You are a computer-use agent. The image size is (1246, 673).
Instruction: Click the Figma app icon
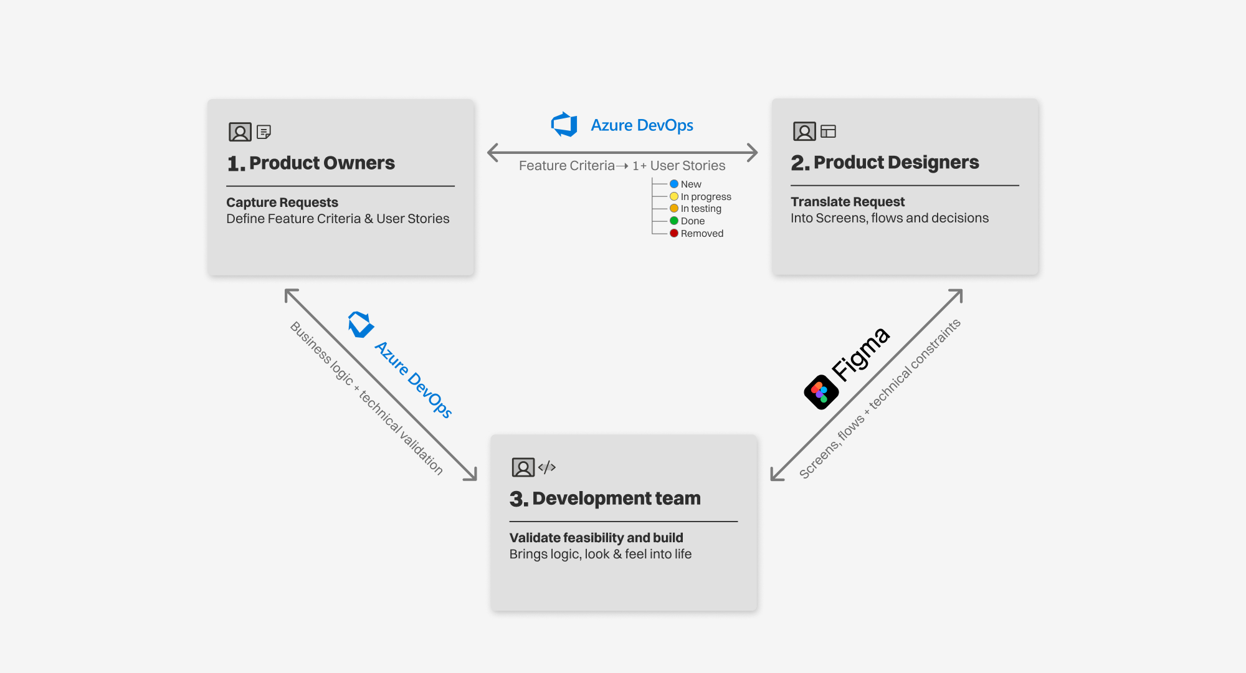coord(821,392)
